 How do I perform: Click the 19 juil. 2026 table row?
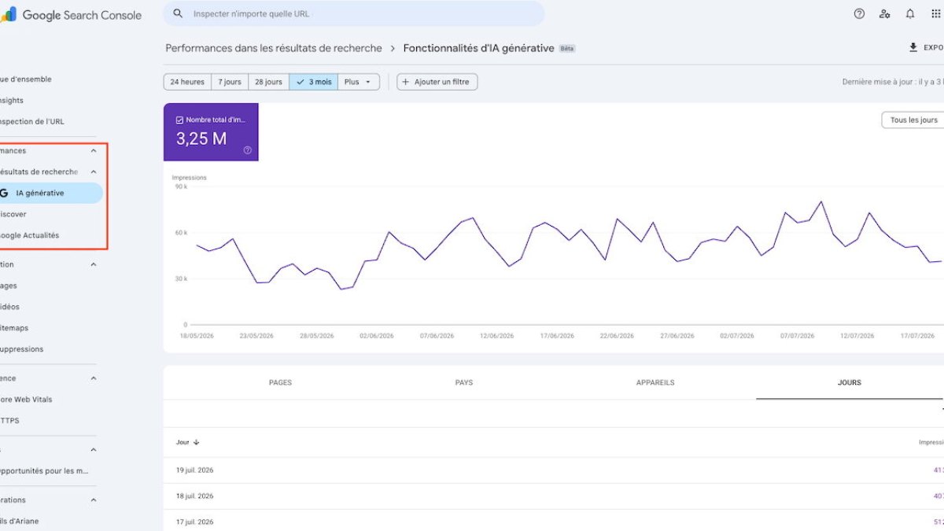pyautogui.click(x=554, y=470)
